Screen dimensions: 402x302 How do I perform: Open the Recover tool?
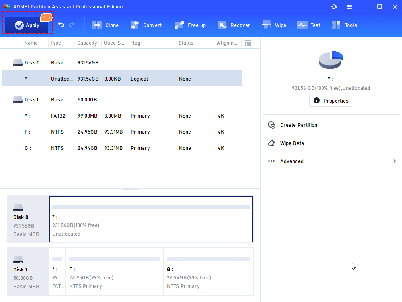click(x=234, y=25)
